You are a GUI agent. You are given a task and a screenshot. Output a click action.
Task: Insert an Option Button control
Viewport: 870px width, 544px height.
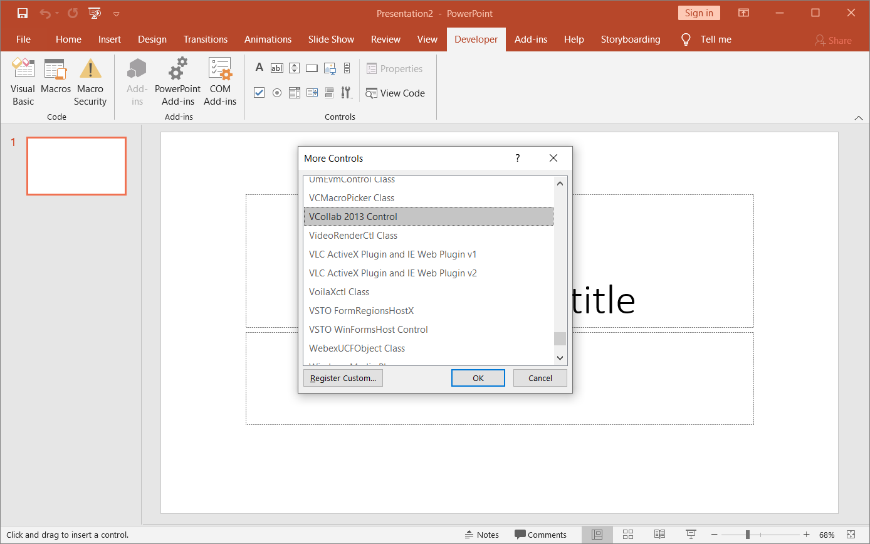[x=277, y=93]
